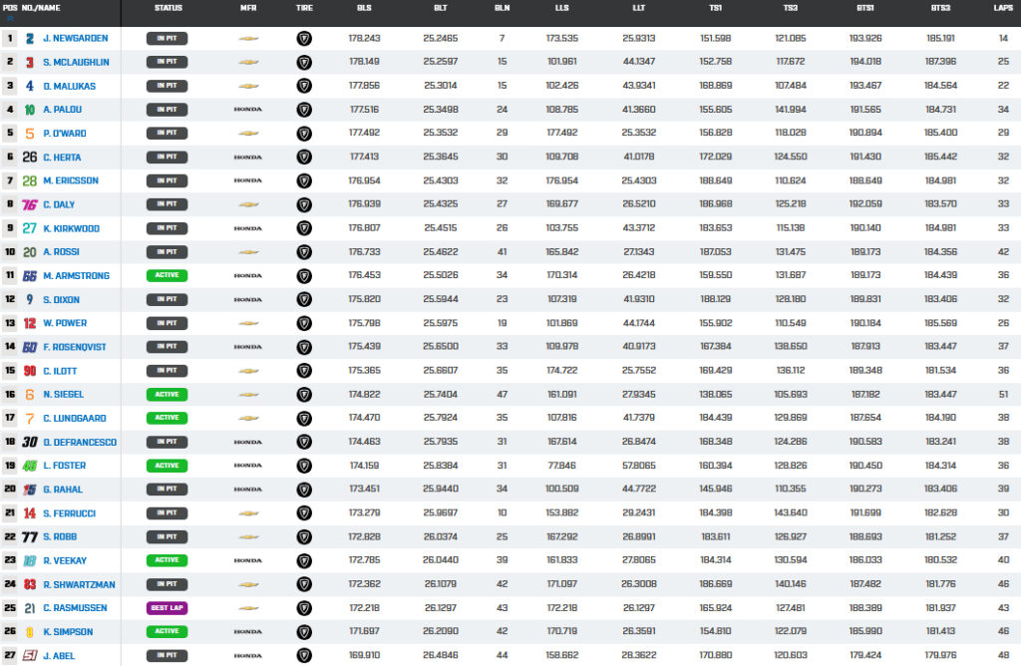Image resolution: width=1021 pixels, height=666 pixels.
Task: Click the Firestone tire icon in J. Newgarden's row
Action: [x=304, y=39]
